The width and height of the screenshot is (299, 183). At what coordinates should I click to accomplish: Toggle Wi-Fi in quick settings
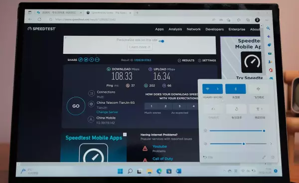tap(208, 89)
